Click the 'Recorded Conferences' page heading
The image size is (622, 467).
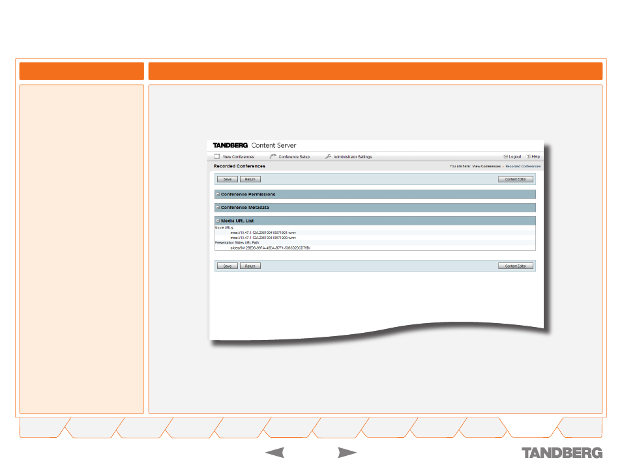[239, 166]
